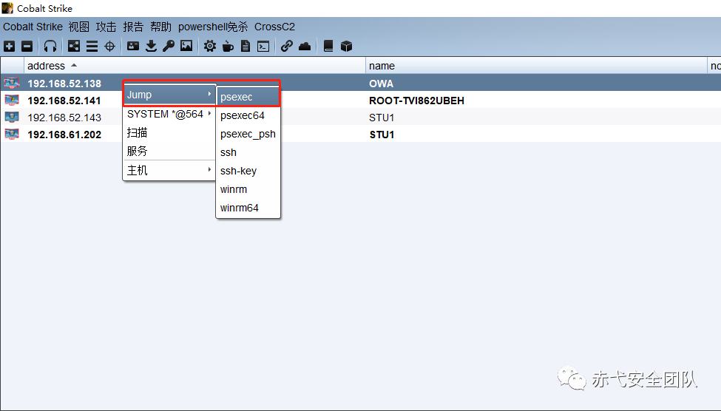Select address 192.168.52.138 cell
The height and width of the screenshot is (411, 721).
pos(64,84)
